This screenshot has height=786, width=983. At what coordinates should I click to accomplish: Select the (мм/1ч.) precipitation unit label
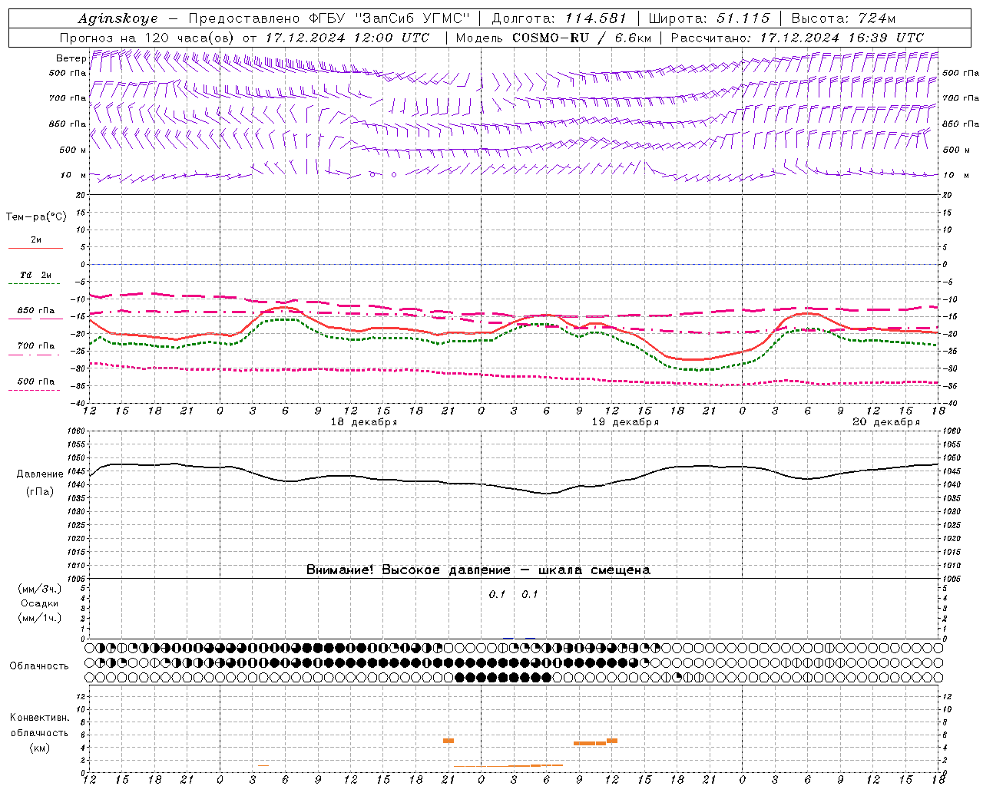point(40,618)
